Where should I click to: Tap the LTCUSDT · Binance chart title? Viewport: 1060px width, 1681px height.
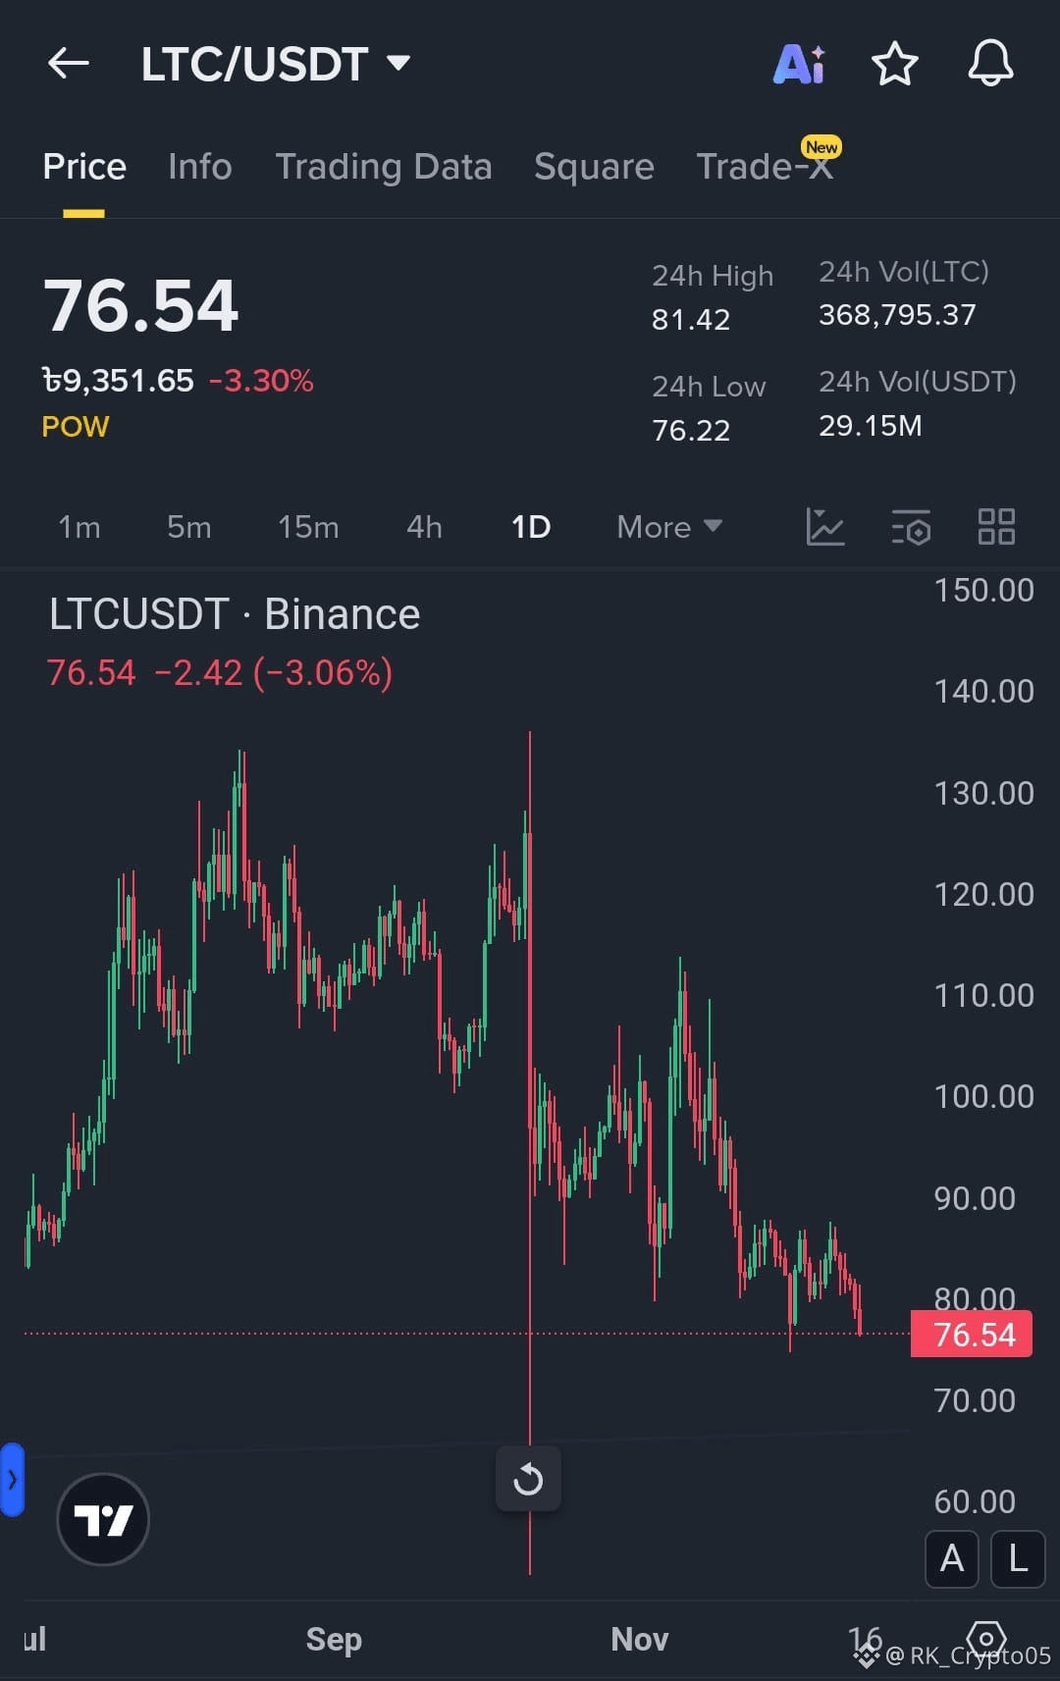point(235,614)
